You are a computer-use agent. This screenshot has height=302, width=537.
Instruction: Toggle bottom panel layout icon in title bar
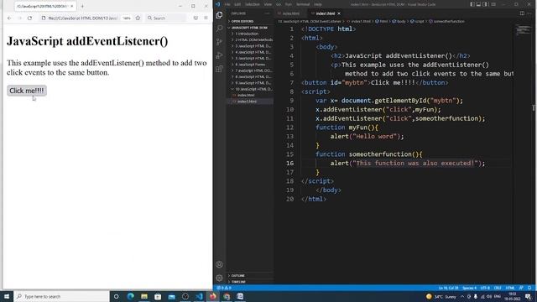tap(478, 4)
